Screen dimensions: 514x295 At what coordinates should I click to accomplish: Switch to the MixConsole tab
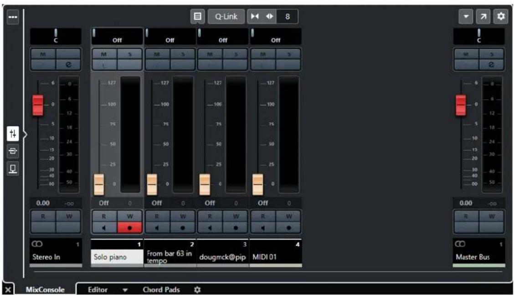coord(45,290)
